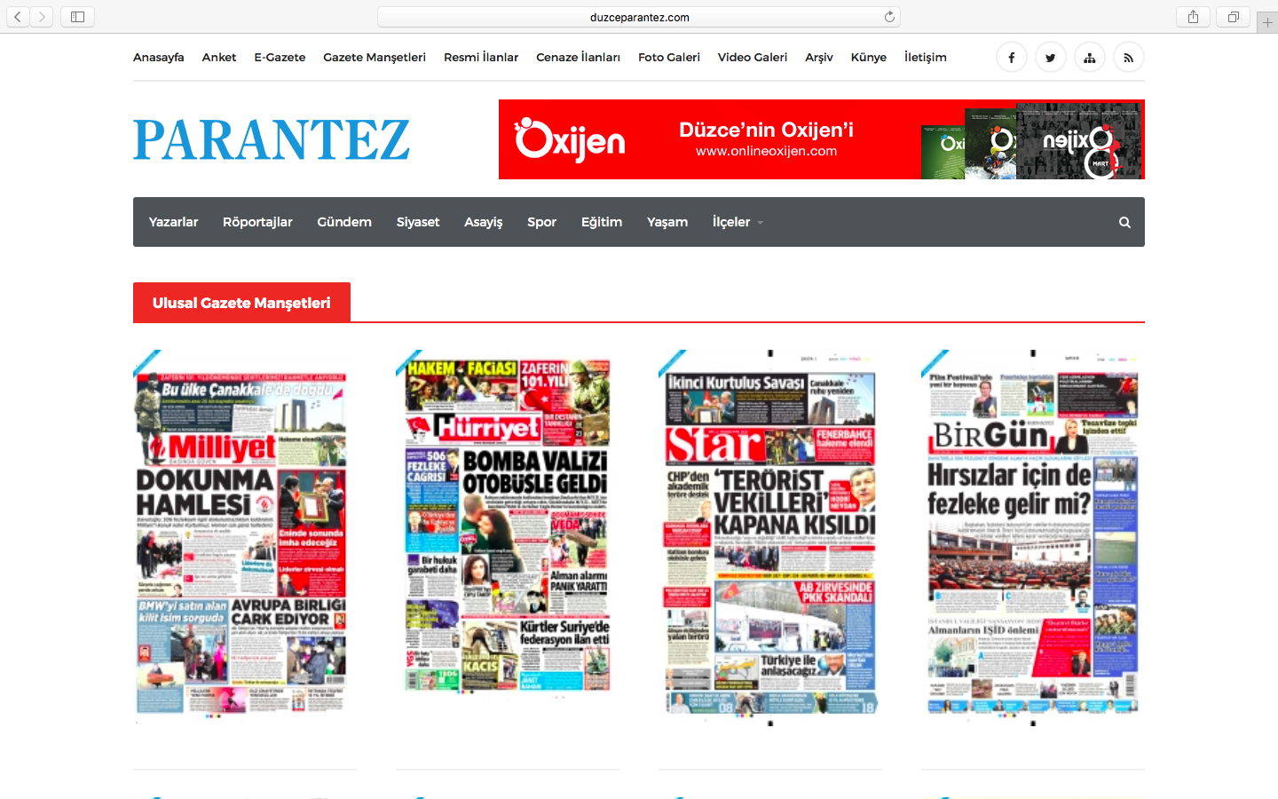This screenshot has width=1278, height=799.
Task: Open E-Gazete from top menu
Action: (280, 58)
